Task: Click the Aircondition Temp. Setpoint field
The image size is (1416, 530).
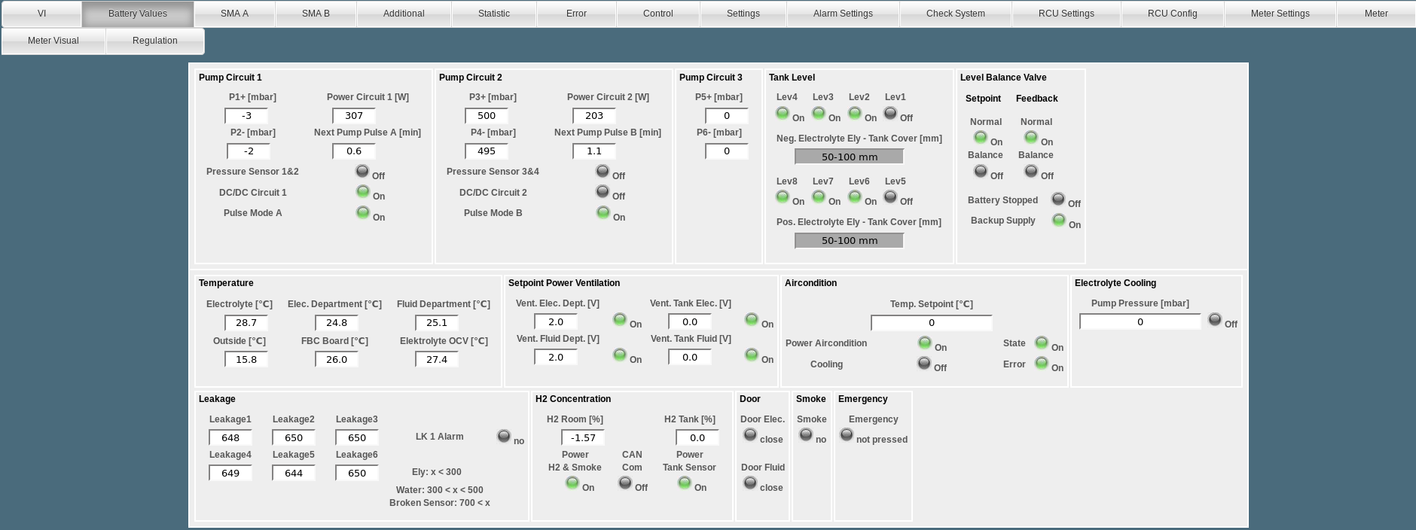Action: [x=931, y=322]
